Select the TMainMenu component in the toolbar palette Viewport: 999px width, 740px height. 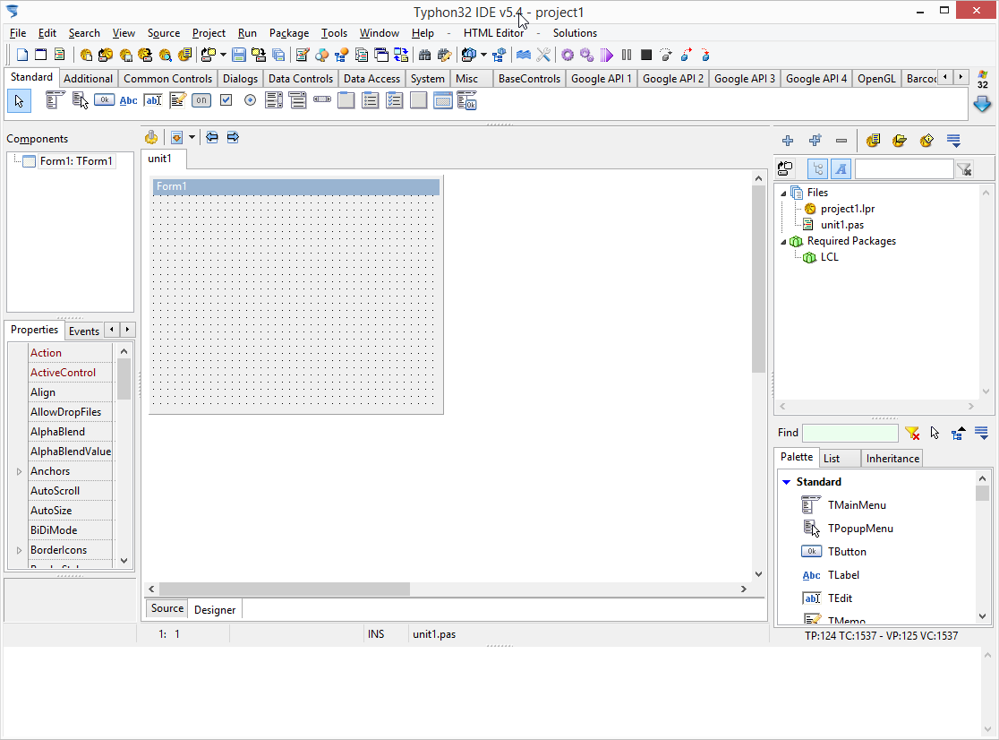pos(55,100)
